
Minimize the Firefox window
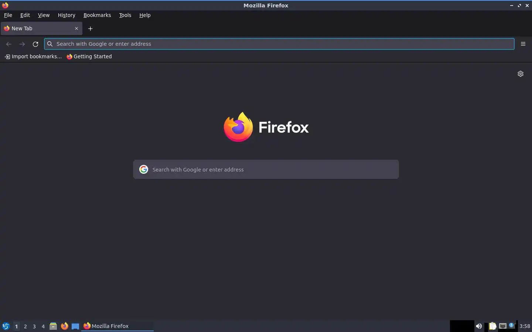512,6
